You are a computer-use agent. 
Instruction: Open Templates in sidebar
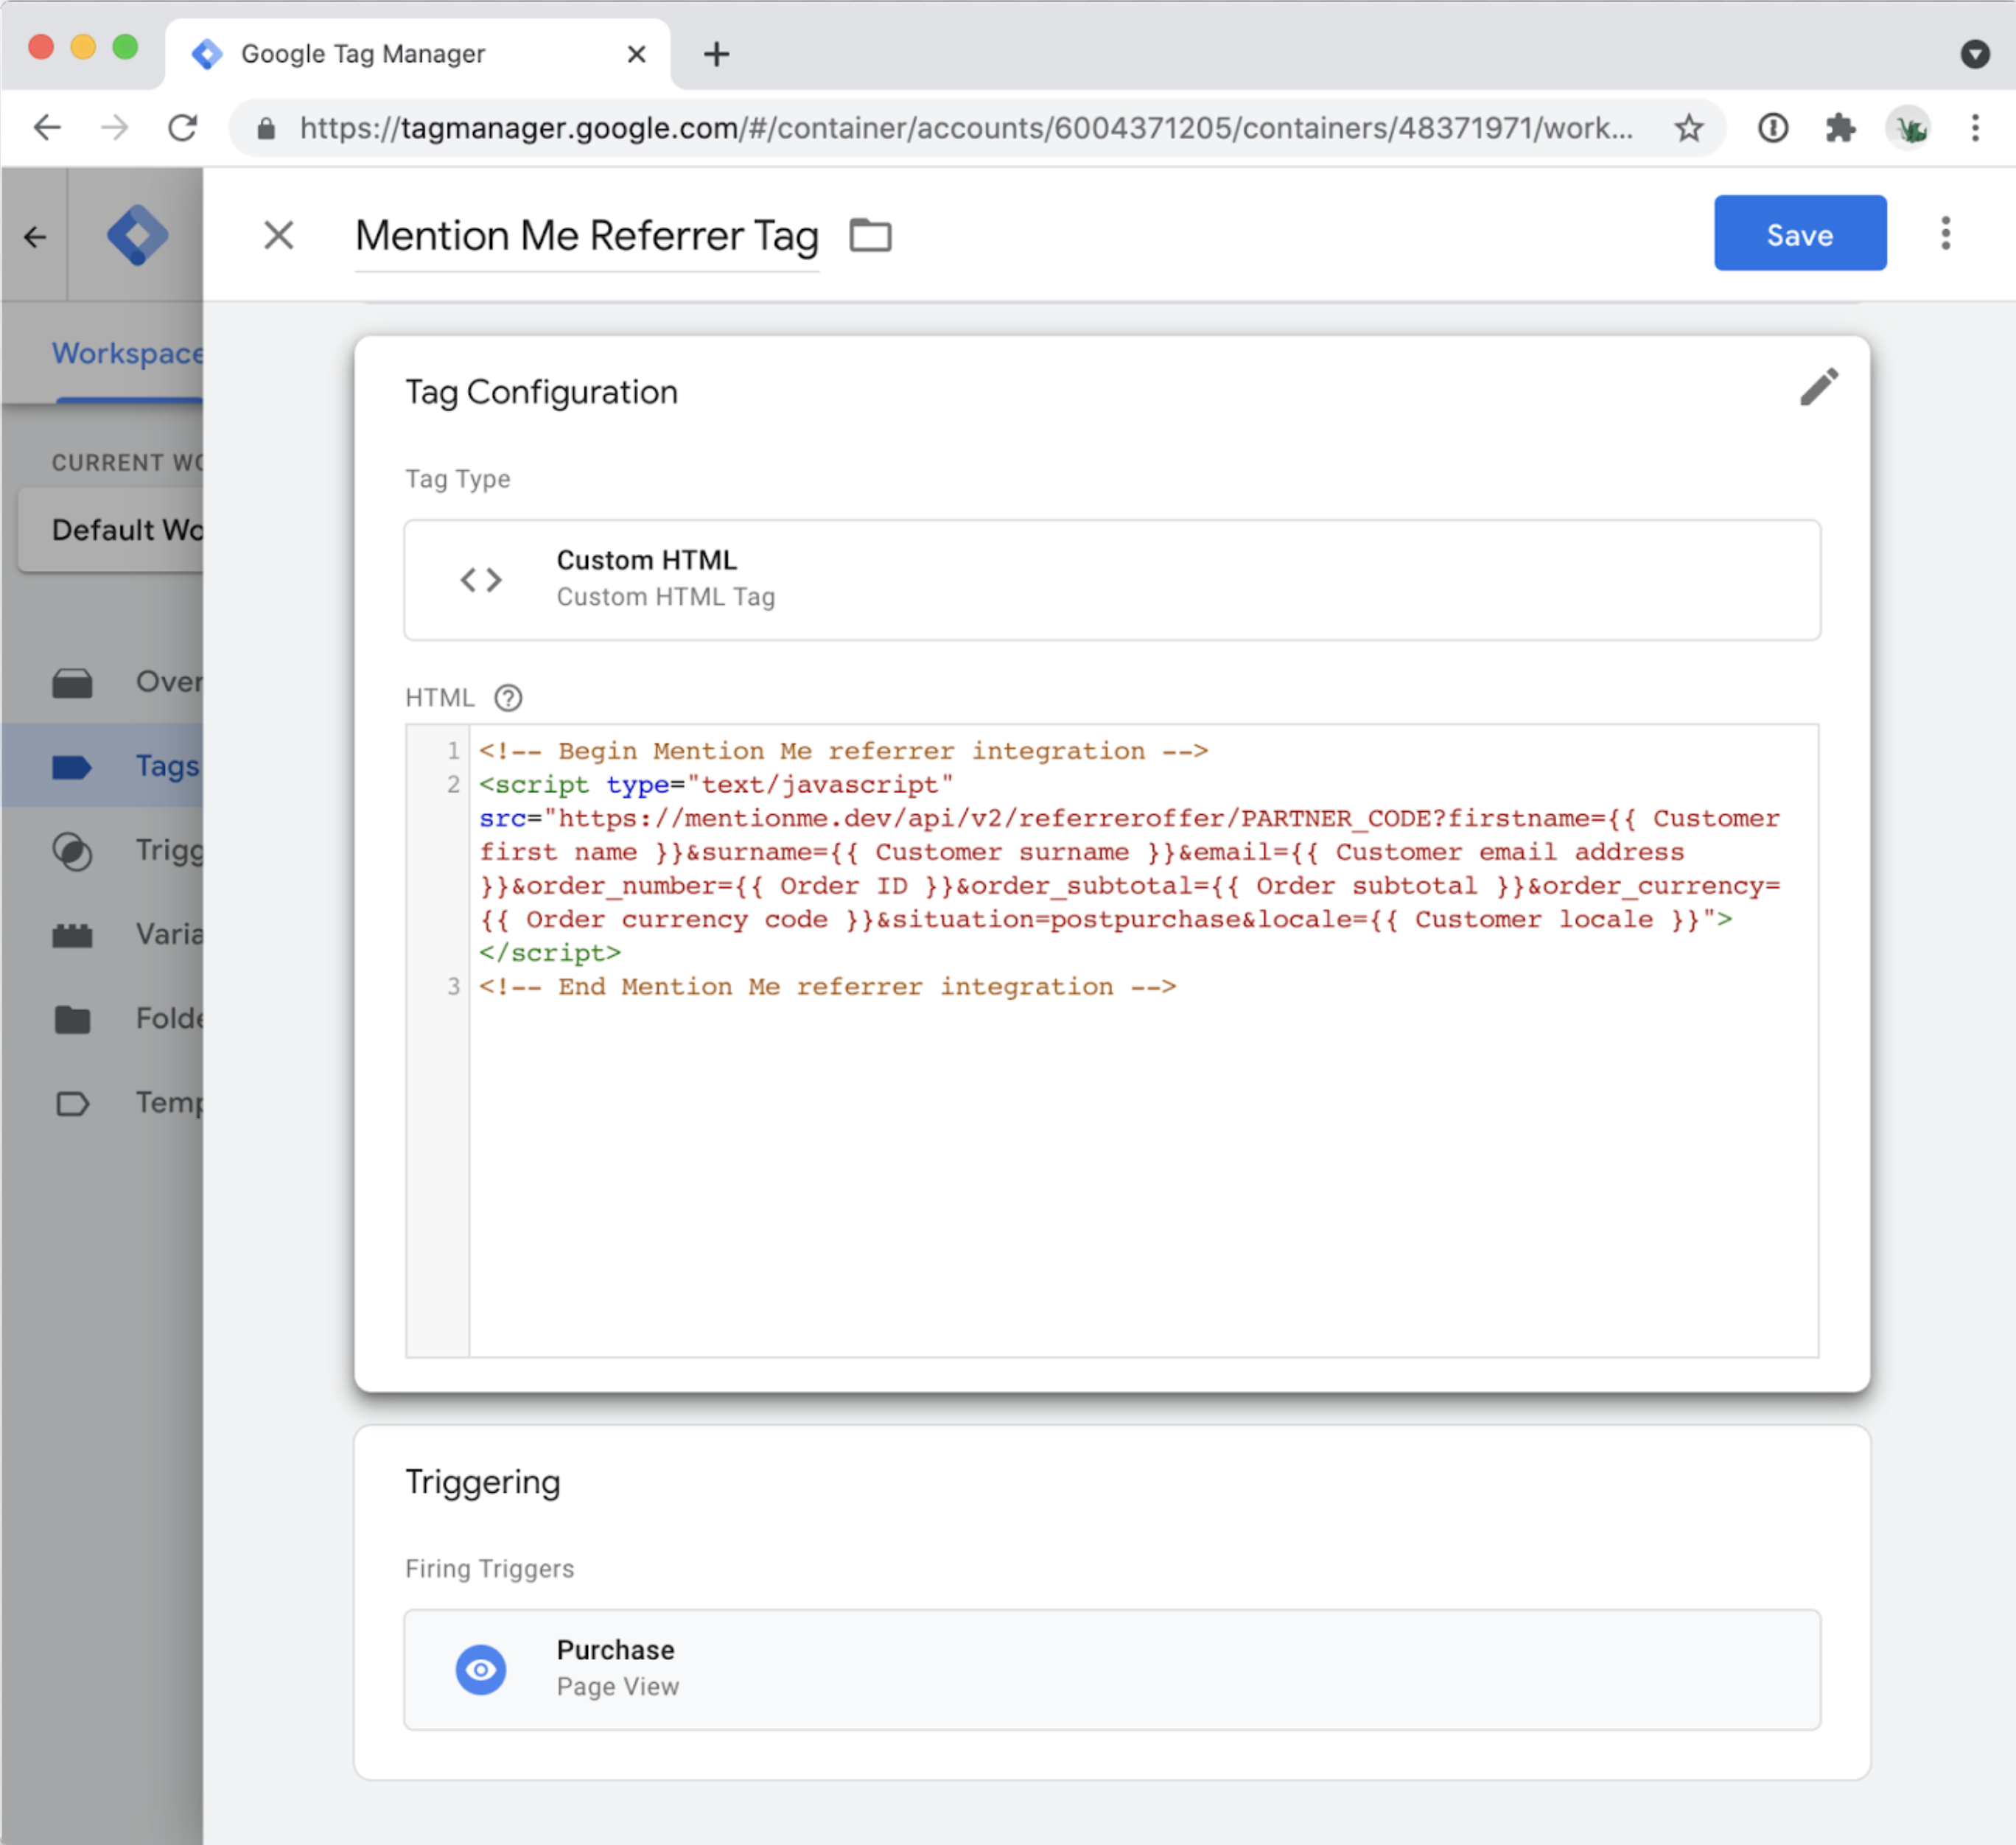(x=102, y=1102)
